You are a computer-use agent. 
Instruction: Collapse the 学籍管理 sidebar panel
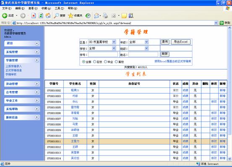(36, 60)
